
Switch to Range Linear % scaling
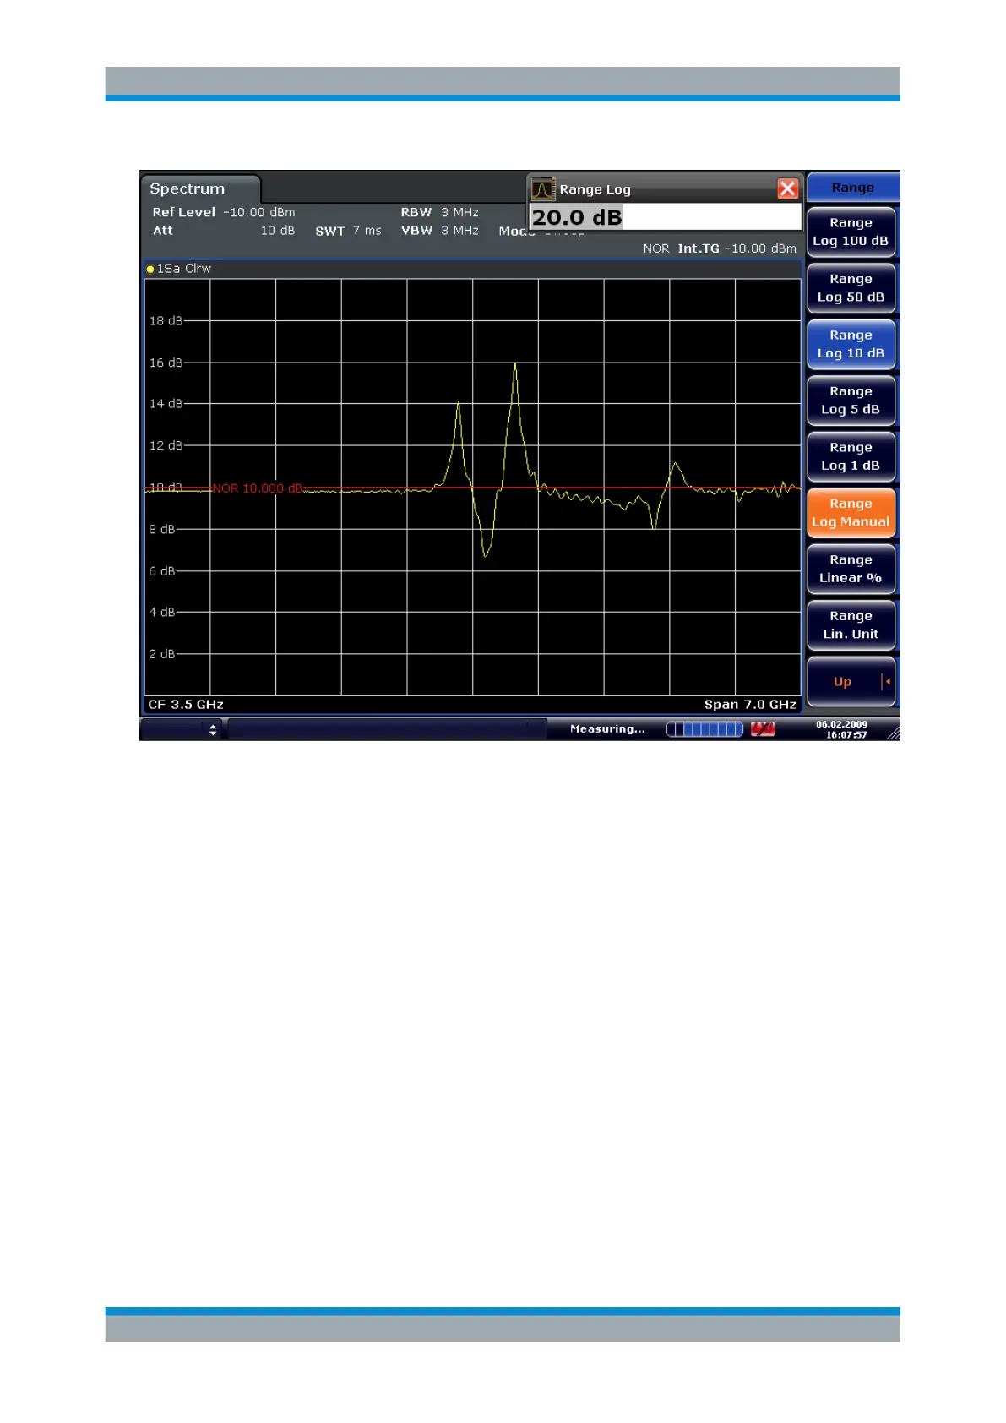[x=851, y=569]
